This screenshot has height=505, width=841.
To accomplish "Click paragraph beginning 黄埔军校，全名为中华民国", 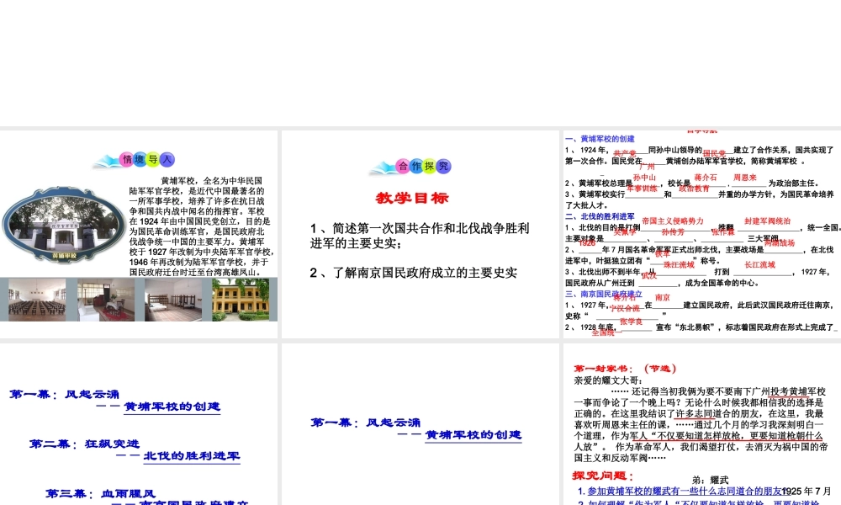I will (202, 226).
